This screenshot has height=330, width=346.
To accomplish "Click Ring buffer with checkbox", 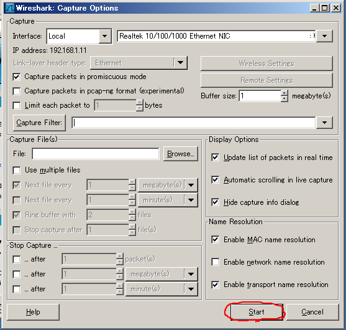I will coord(17,215).
